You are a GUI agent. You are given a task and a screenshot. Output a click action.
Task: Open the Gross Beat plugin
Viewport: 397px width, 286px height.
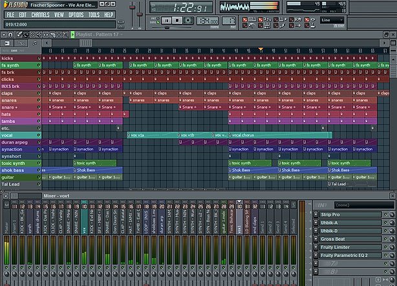point(350,239)
